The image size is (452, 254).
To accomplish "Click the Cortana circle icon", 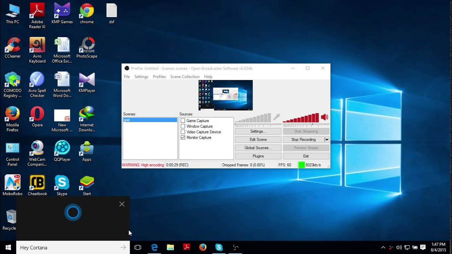I will [x=73, y=212].
